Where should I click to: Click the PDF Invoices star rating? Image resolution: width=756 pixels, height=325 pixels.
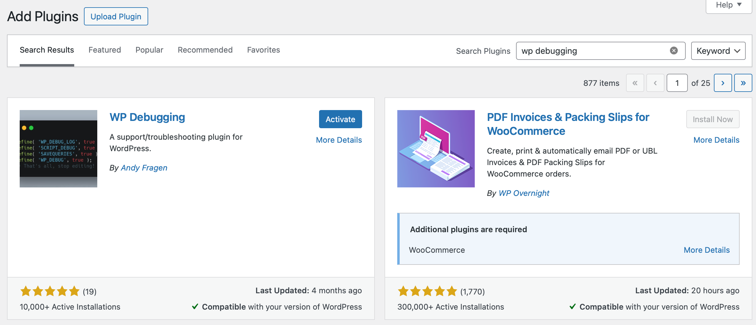427,291
